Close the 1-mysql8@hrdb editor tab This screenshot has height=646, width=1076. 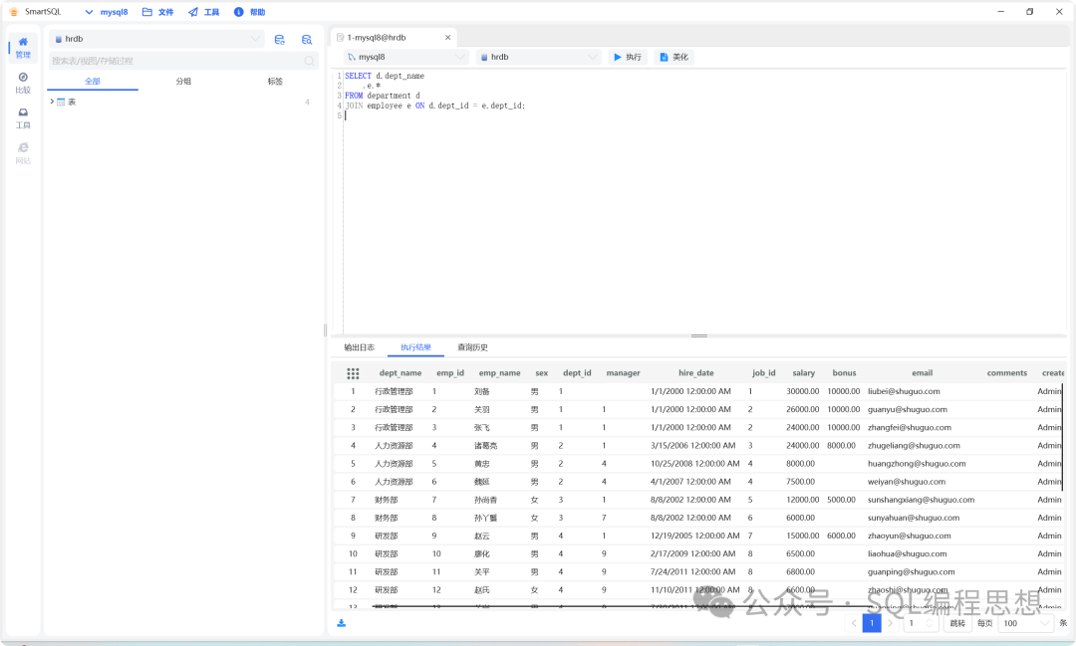448,38
